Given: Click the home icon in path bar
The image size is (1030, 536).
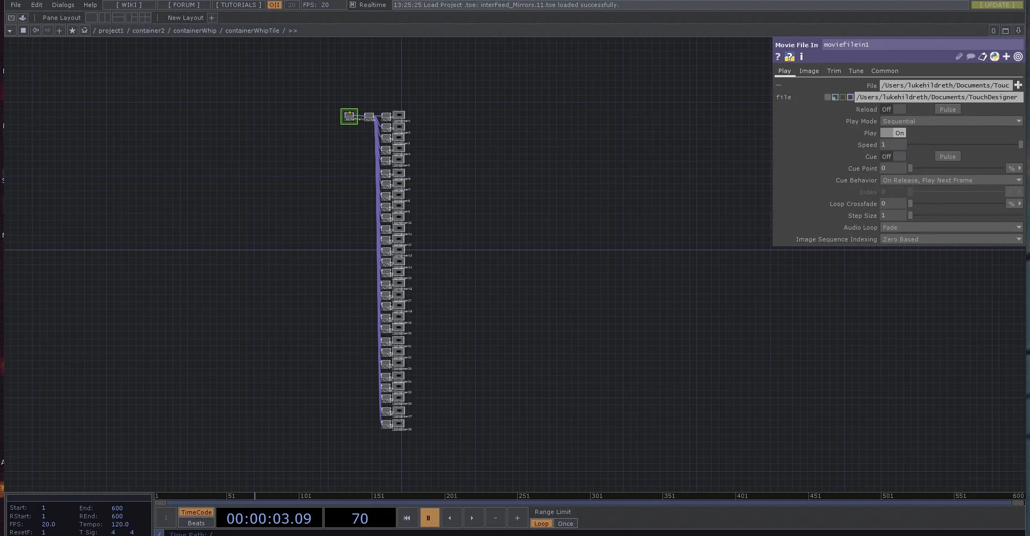Looking at the screenshot, I should pos(84,31).
